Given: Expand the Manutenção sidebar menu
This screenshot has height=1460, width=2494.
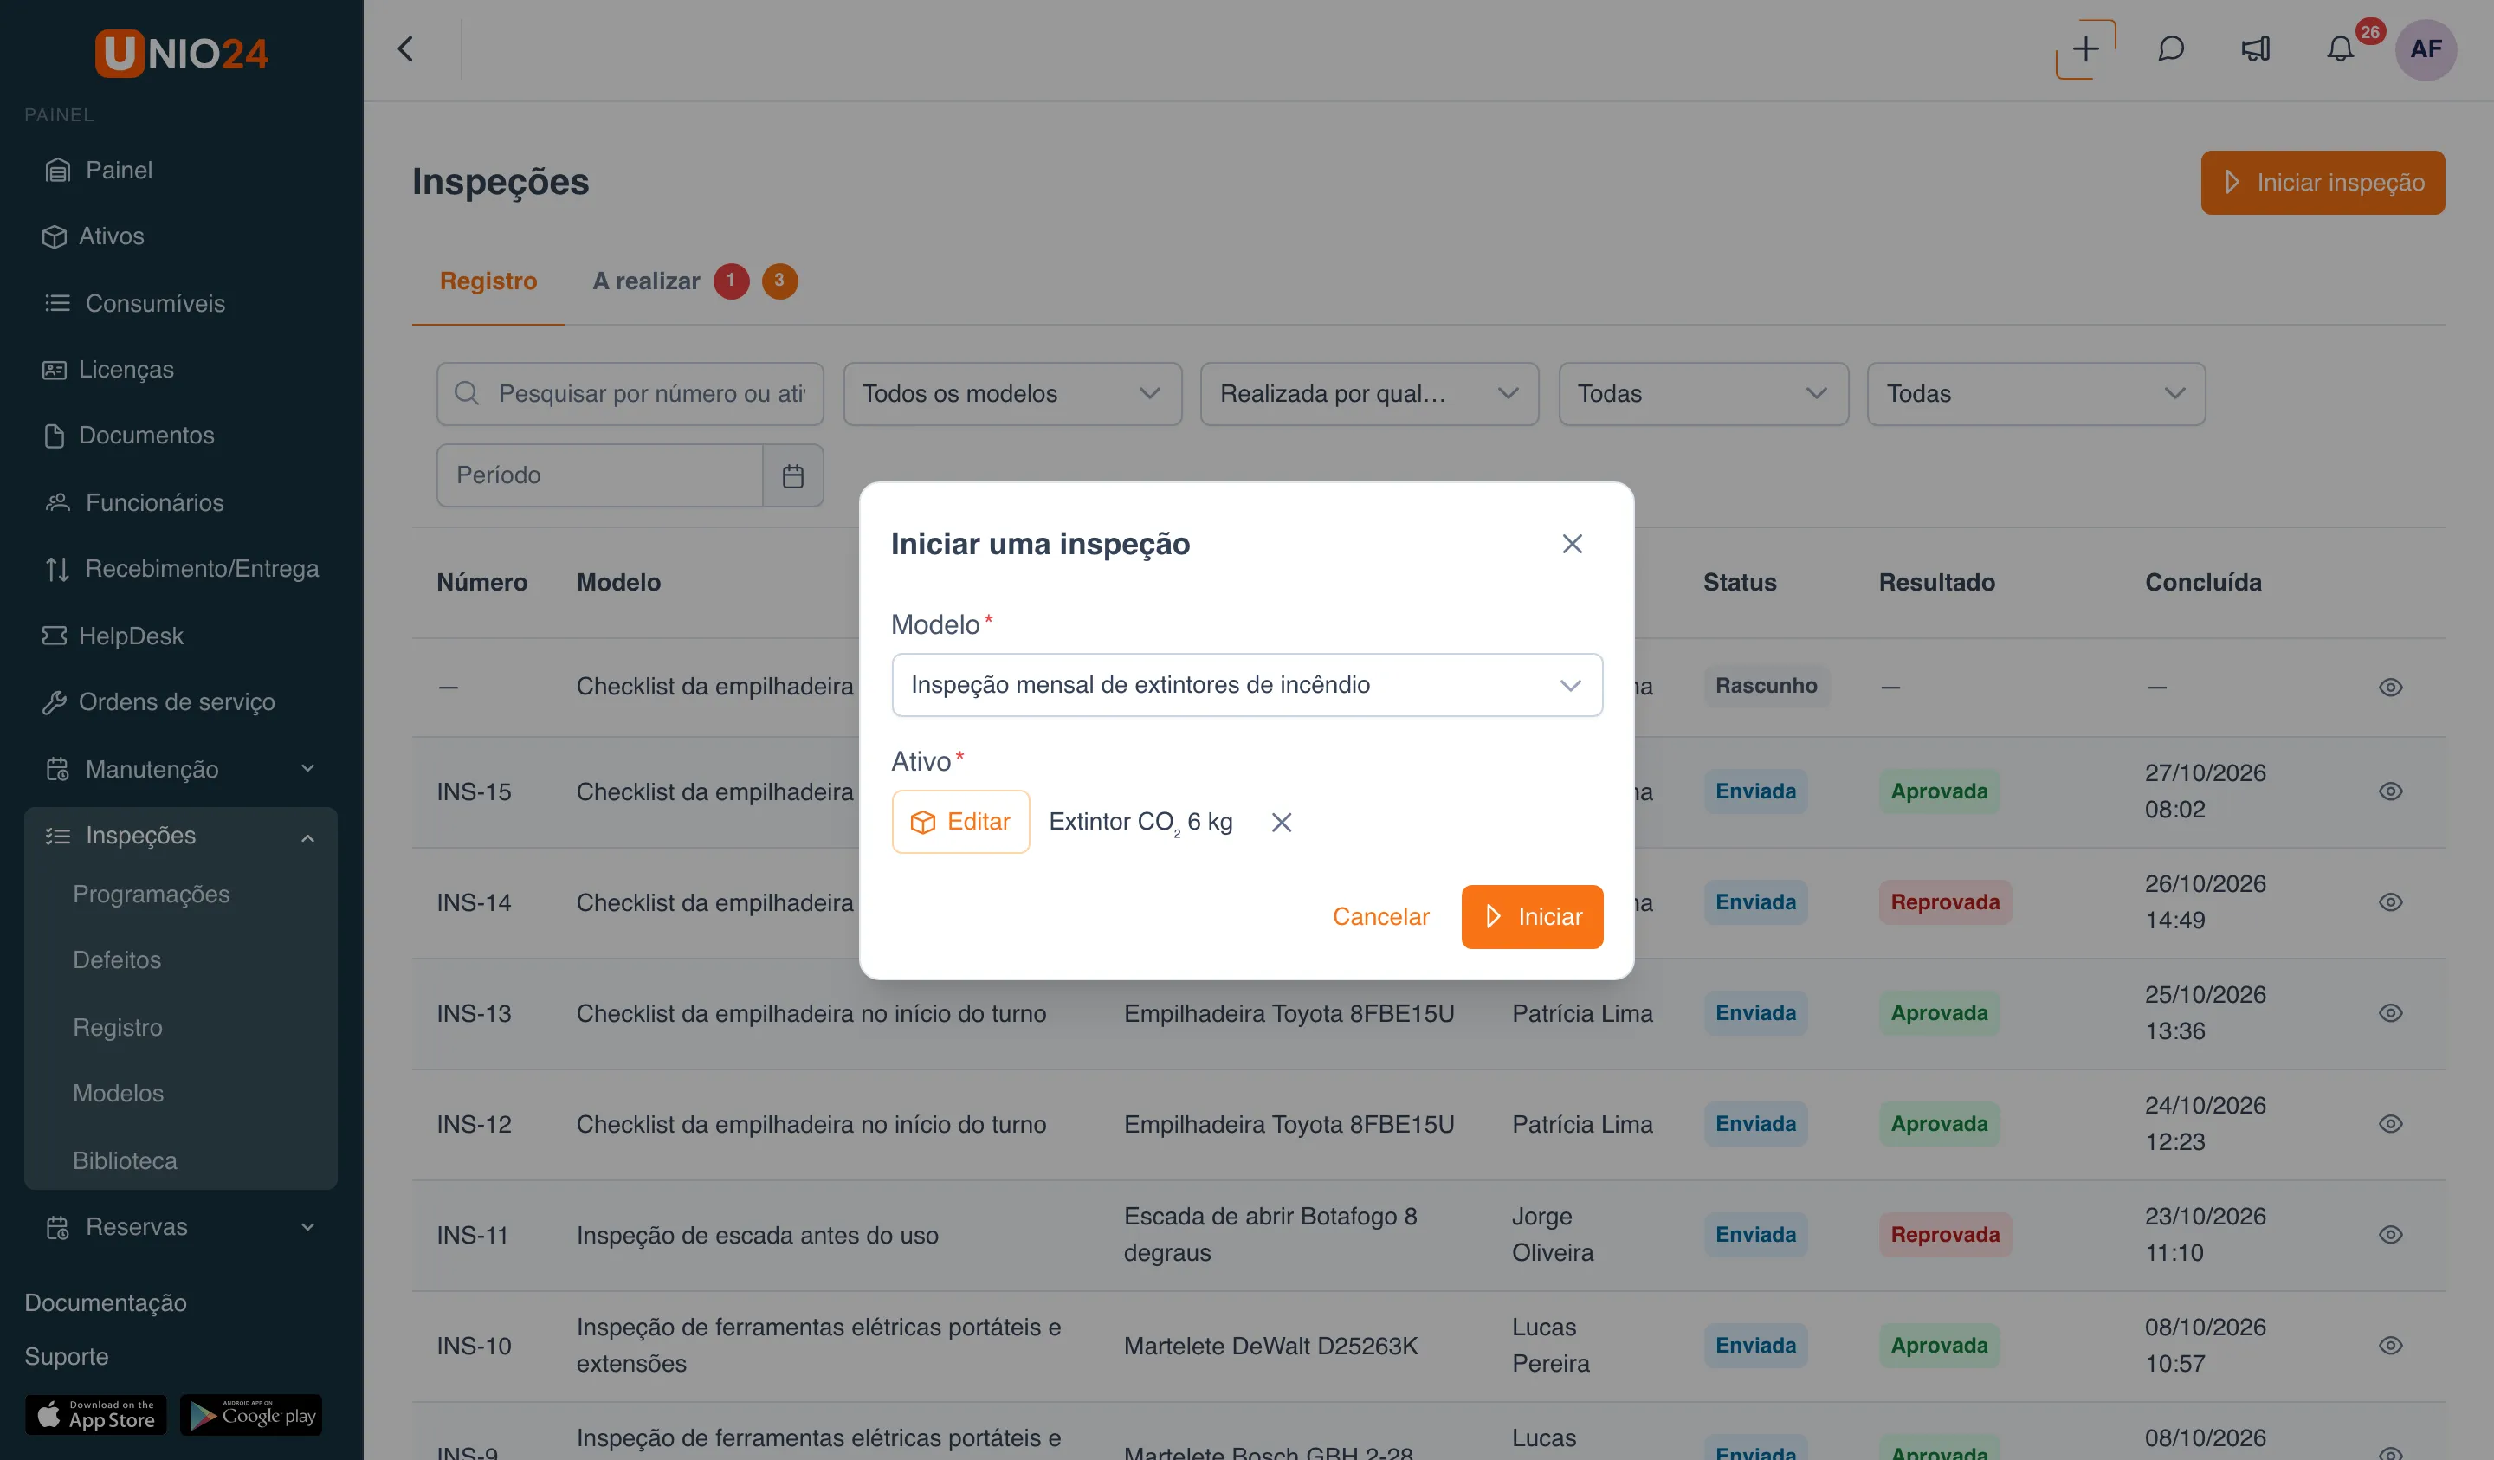Looking at the screenshot, I should 181,769.
